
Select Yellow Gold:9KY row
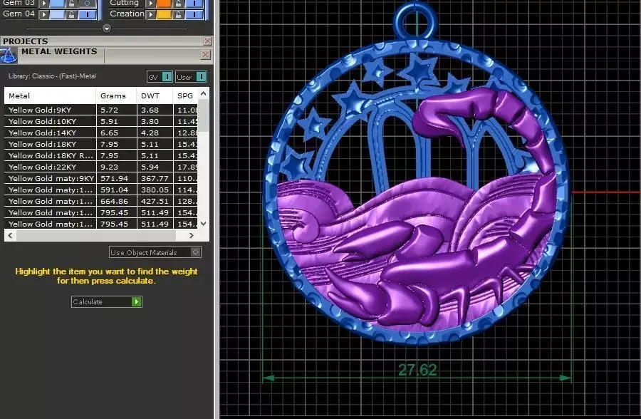coord(101,110)
